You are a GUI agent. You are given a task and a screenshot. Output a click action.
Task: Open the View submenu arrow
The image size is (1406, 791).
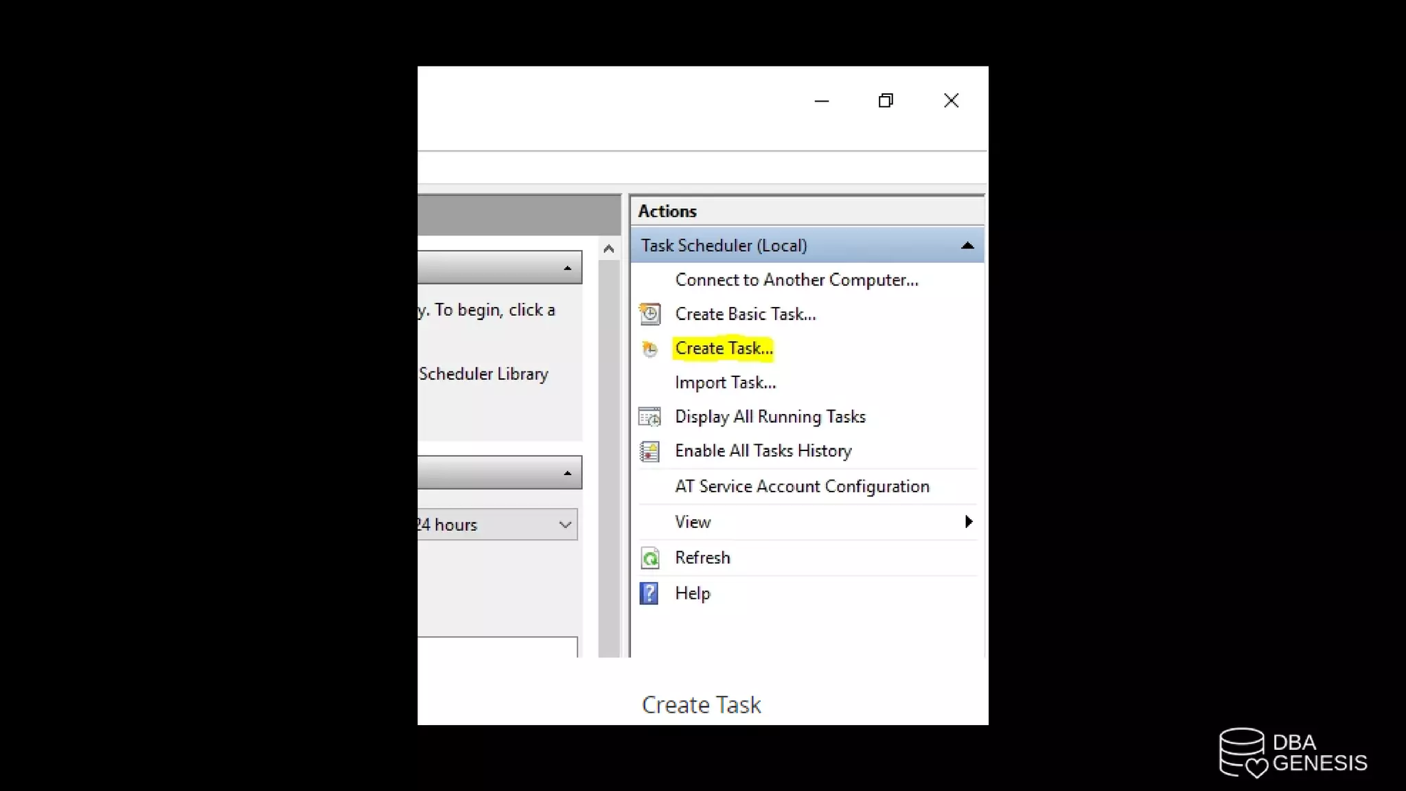pos(968,522)
